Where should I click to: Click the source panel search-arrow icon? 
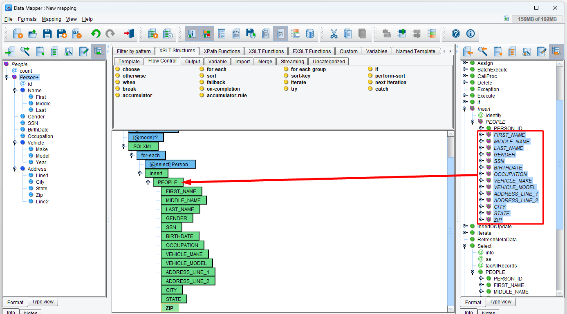(25, 51)
